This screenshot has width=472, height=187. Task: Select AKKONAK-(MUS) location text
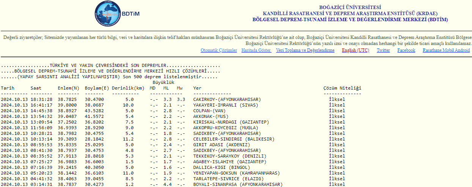pos(211,116)
